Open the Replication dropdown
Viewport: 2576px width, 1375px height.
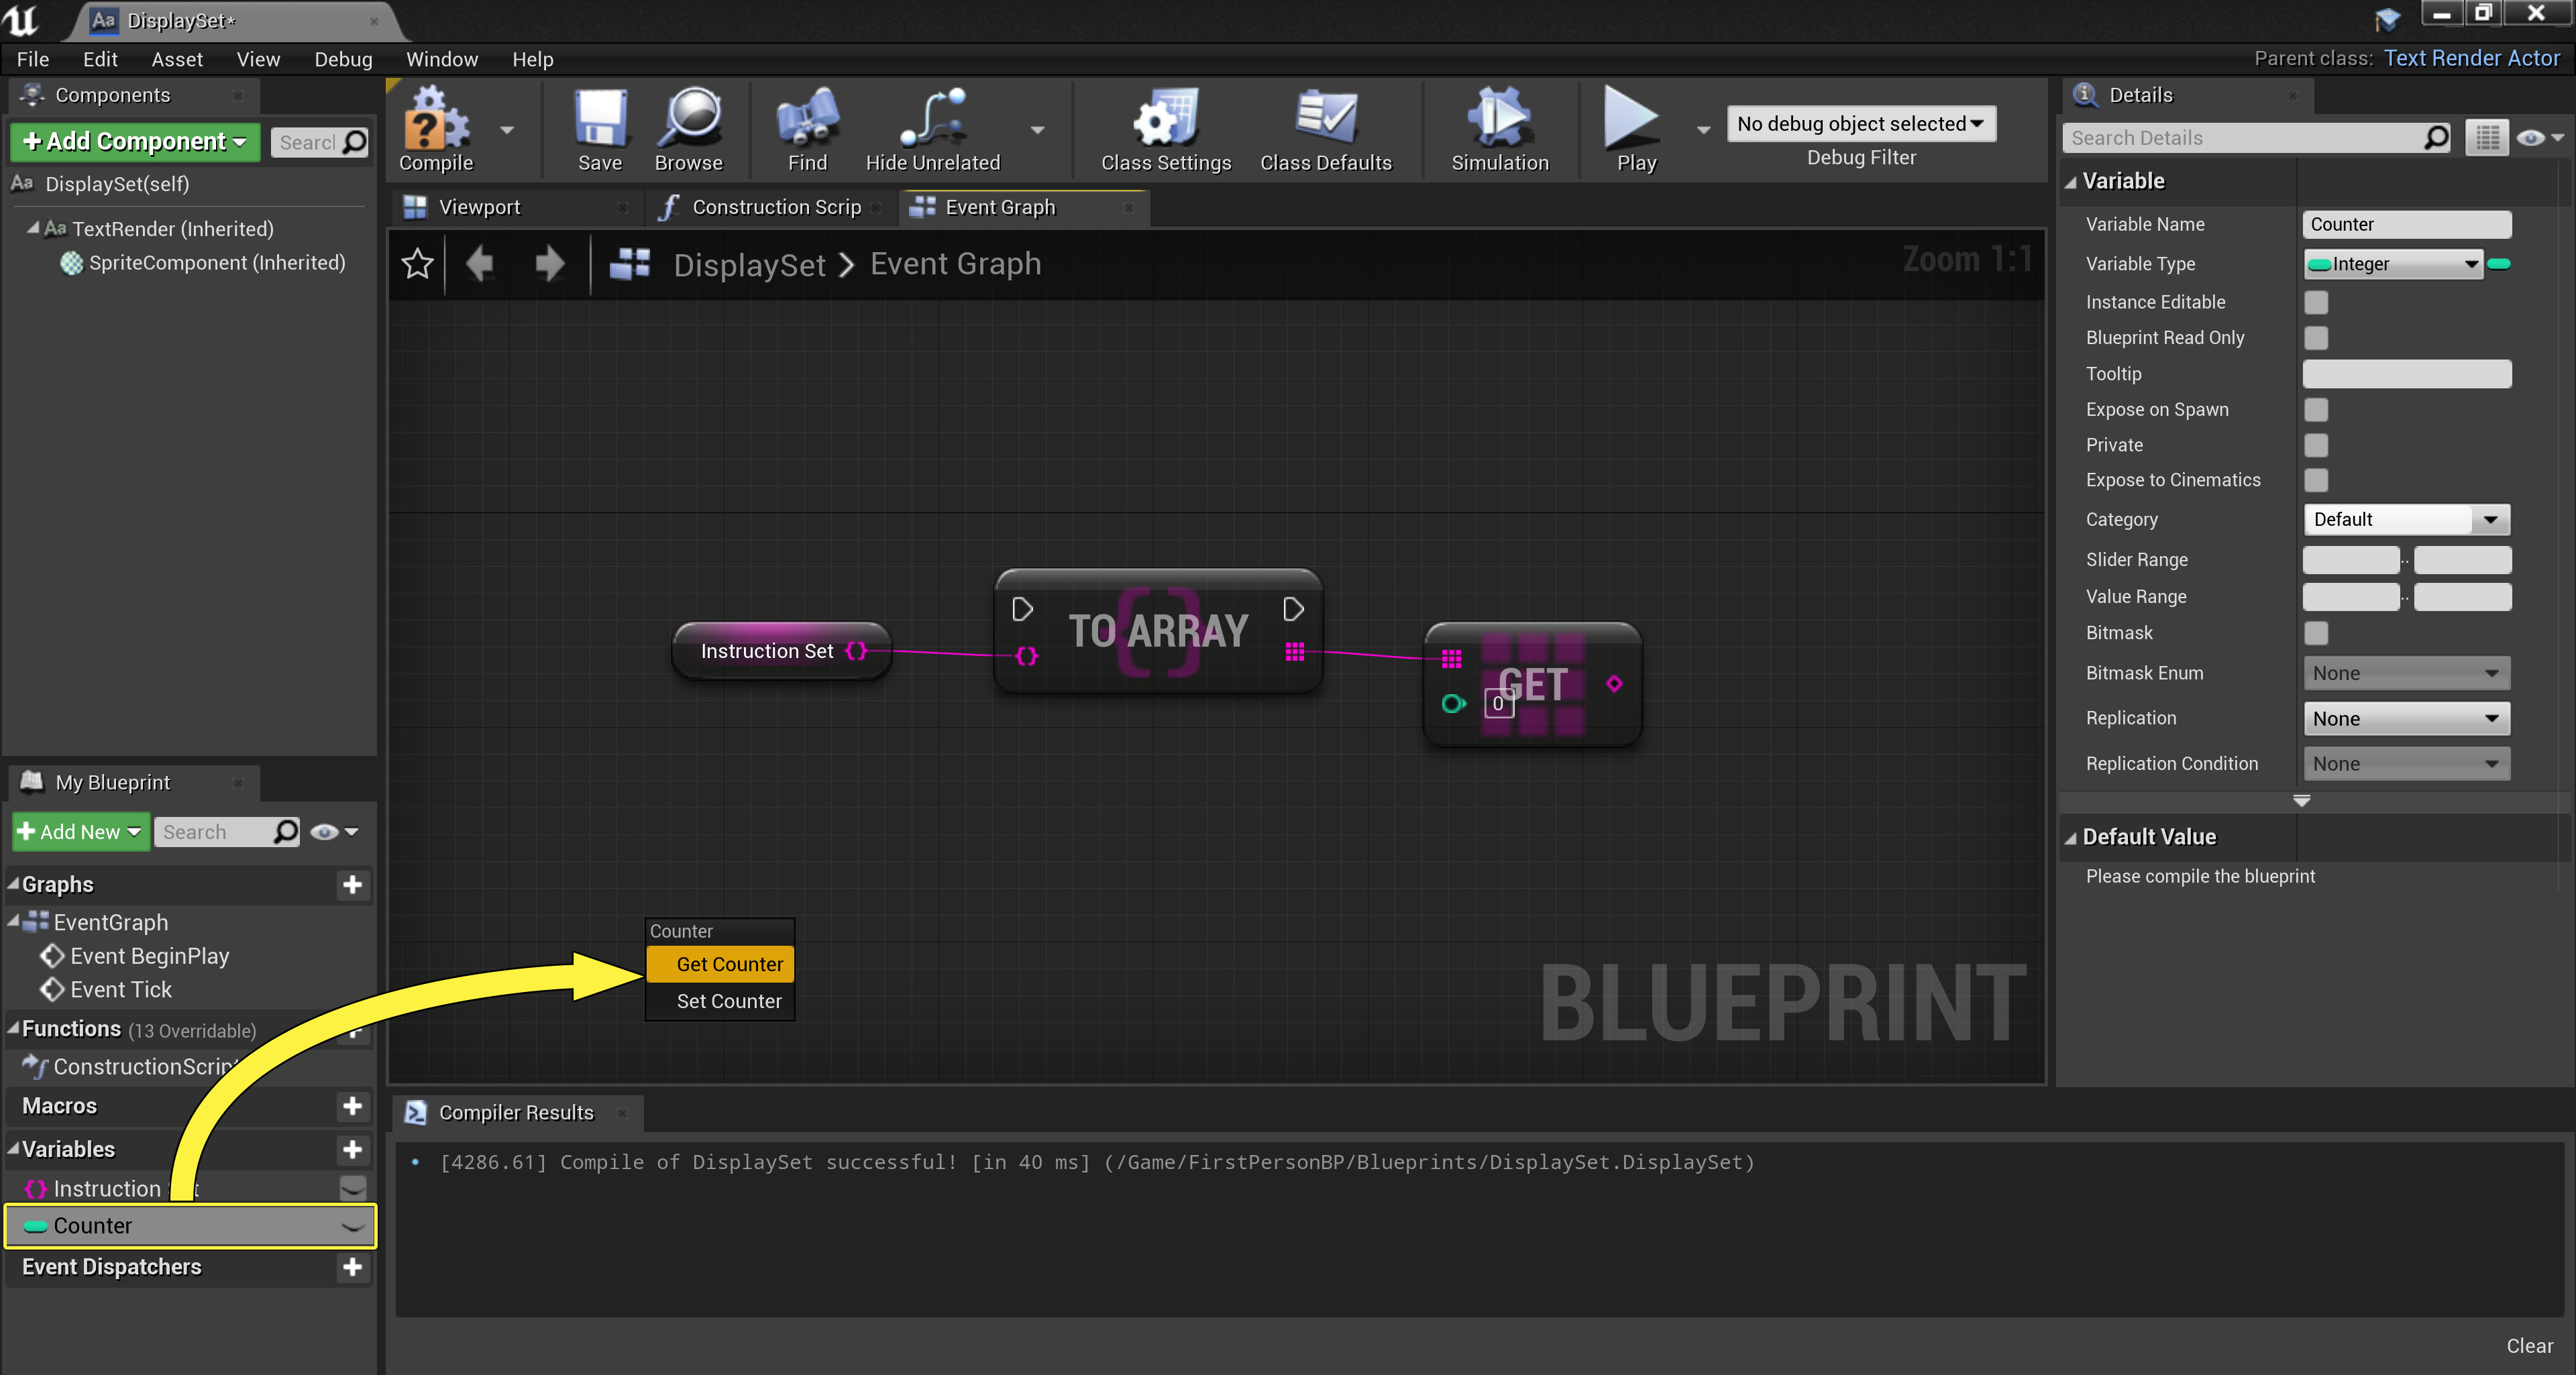[2406, 718]
